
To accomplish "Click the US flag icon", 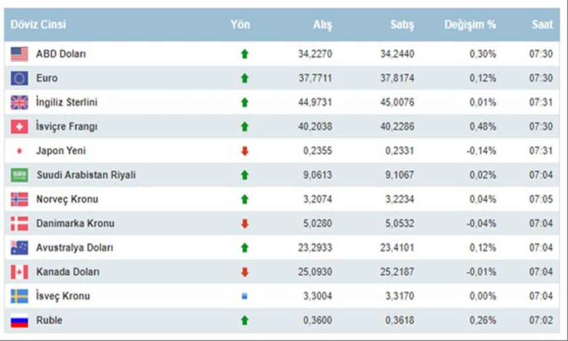I will [x=19, y=54].
